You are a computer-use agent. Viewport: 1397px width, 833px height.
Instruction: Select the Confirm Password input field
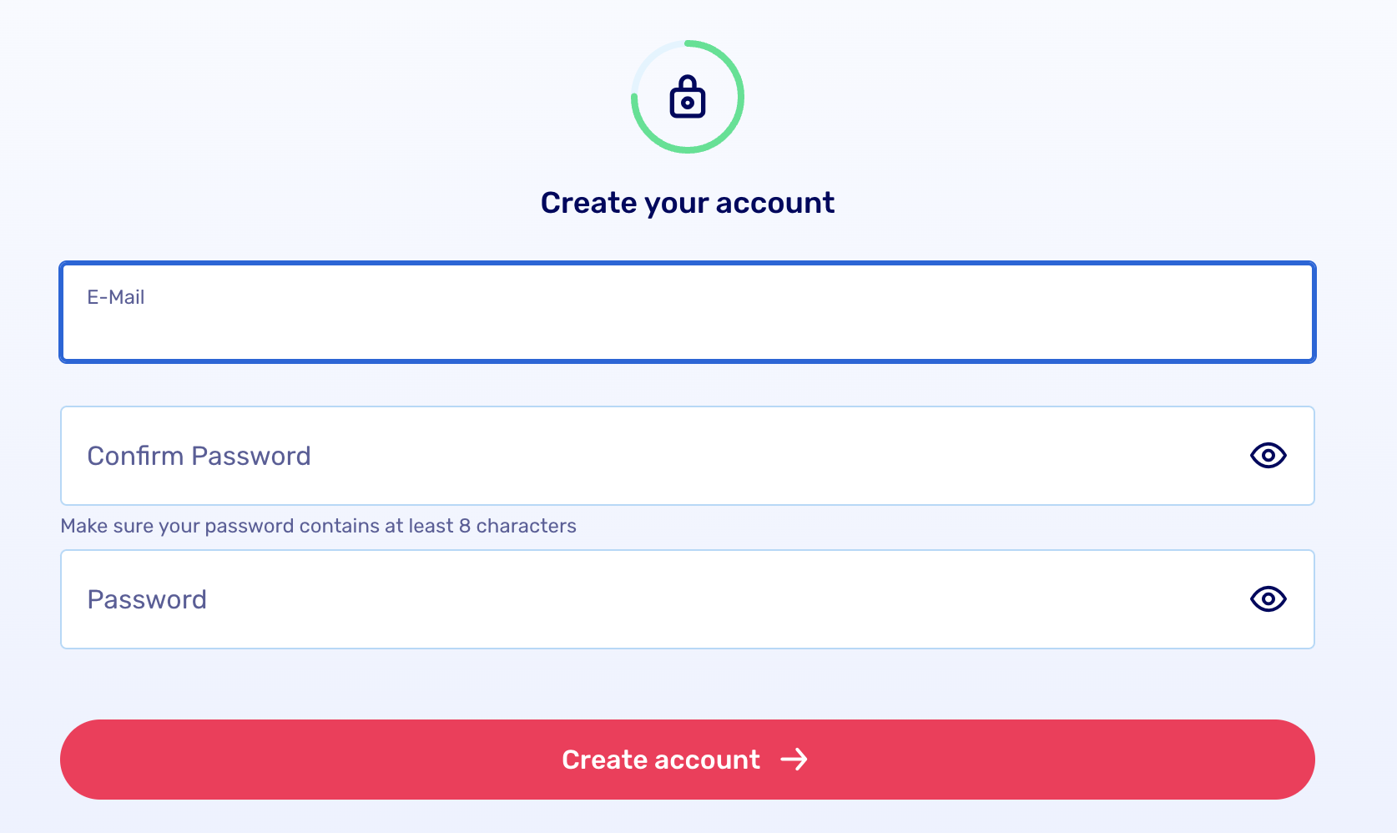point(688,456)
